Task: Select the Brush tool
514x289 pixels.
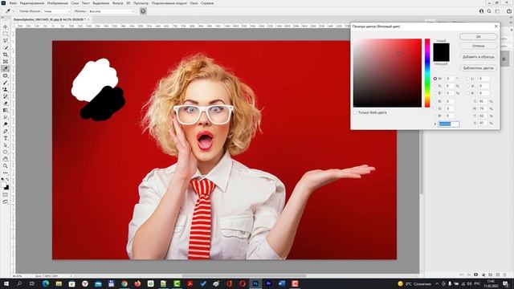Action: tap(6, 83)
